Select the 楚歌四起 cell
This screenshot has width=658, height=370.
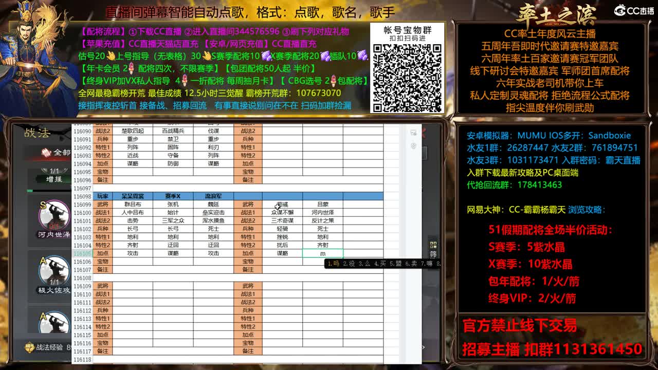click(x=133, y=131)
